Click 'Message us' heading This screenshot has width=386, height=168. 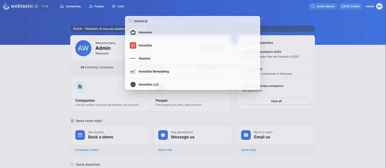pyautogui.click(x=183, y=137)
